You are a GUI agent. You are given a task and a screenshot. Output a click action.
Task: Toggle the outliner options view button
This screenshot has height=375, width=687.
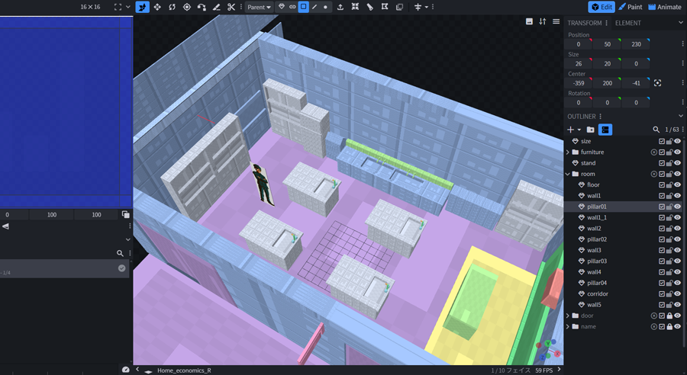(x=605, y=130)
